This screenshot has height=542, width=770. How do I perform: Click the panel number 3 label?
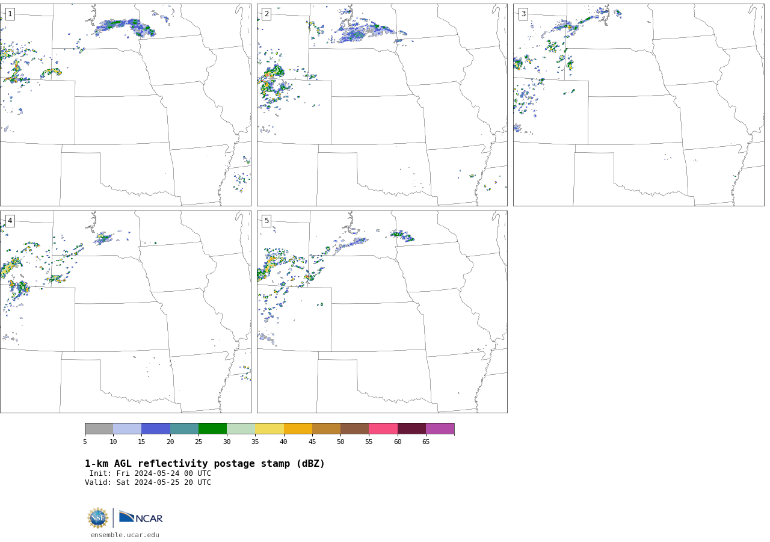click(523, 14)
